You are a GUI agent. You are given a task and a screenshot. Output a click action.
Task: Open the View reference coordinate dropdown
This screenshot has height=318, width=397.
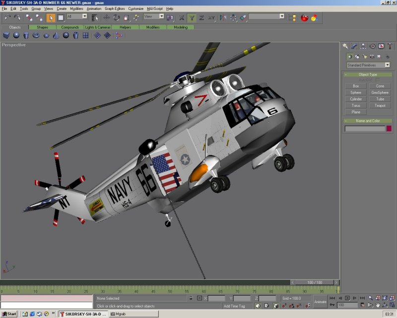154,16
